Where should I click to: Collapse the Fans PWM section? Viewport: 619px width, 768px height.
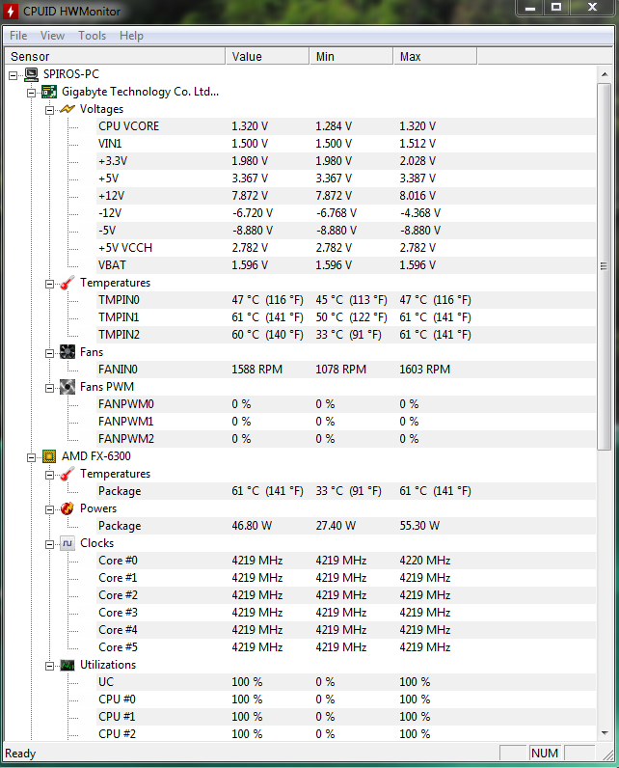(x=49, y=388)
